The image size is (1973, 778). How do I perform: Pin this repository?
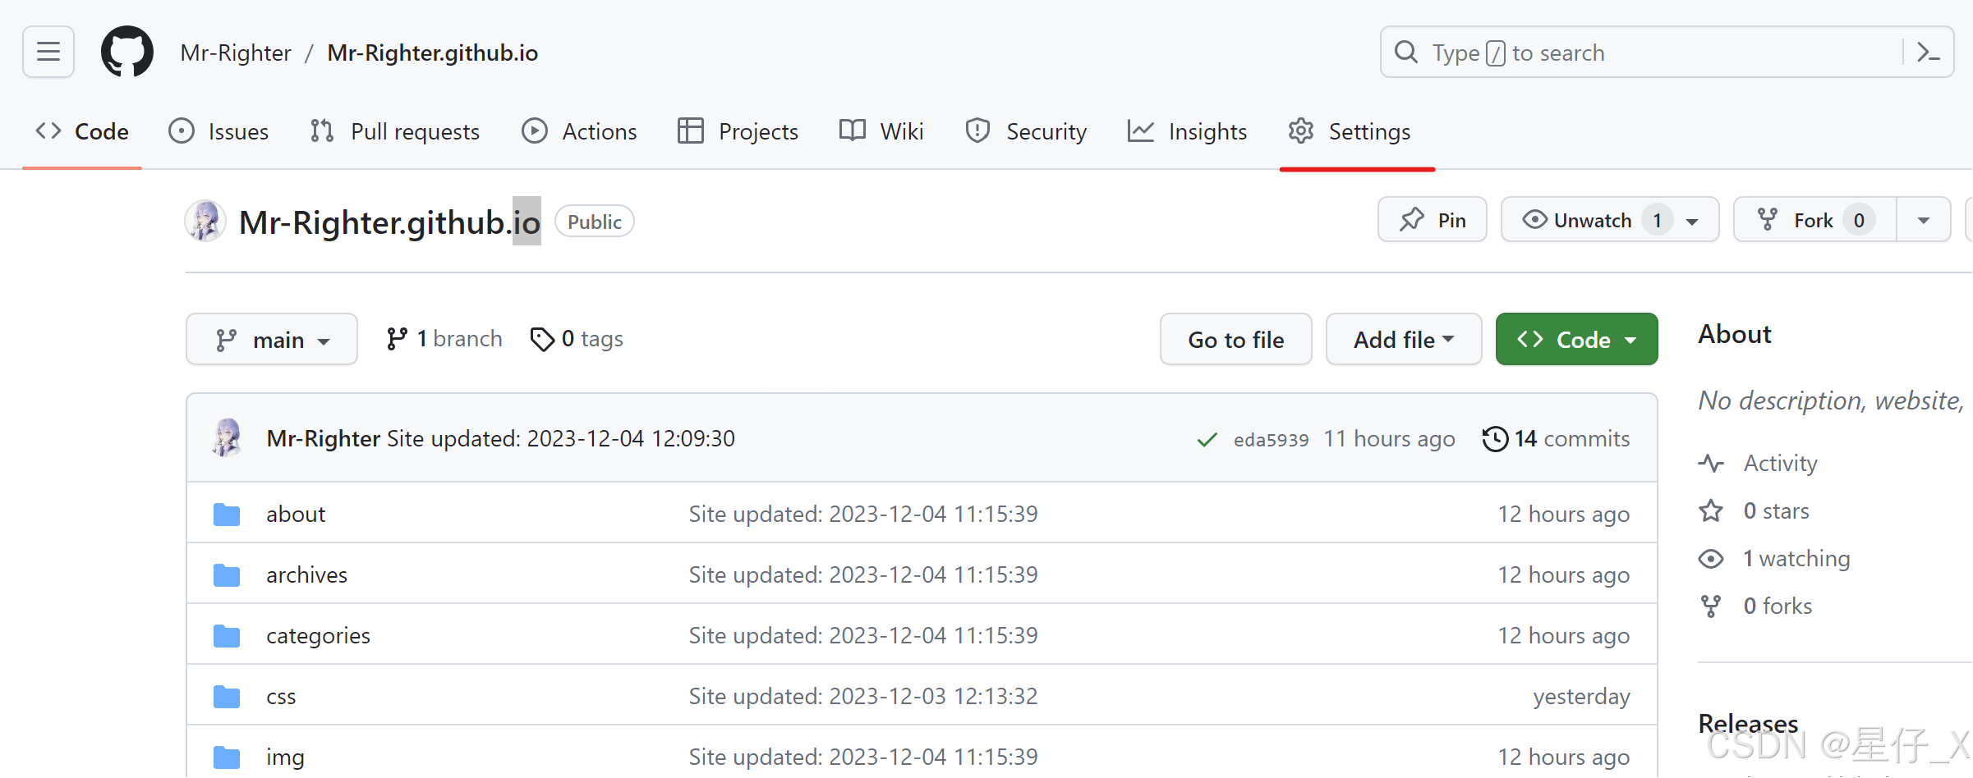(1432, 220)
